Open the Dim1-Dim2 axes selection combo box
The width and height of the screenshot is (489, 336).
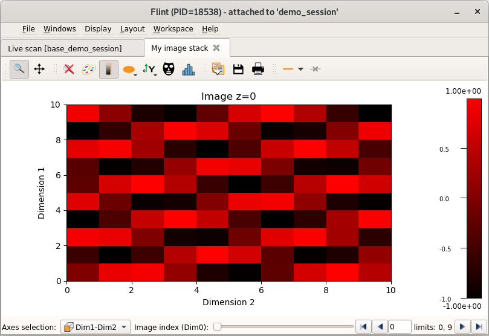96,328
